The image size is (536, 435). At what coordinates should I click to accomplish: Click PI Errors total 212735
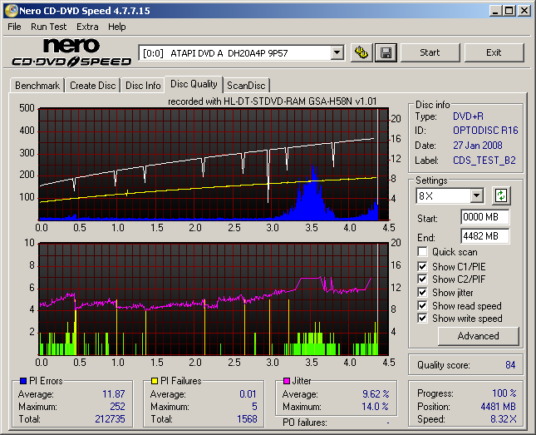110,419
